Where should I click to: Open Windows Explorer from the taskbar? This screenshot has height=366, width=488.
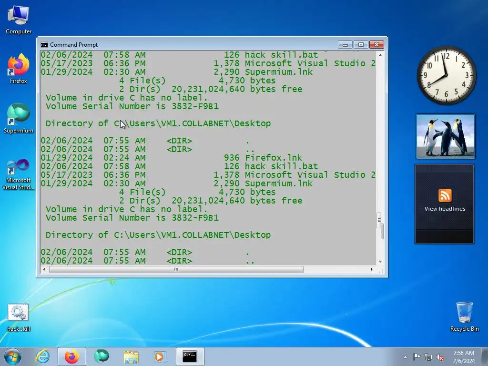click(131, 356)
